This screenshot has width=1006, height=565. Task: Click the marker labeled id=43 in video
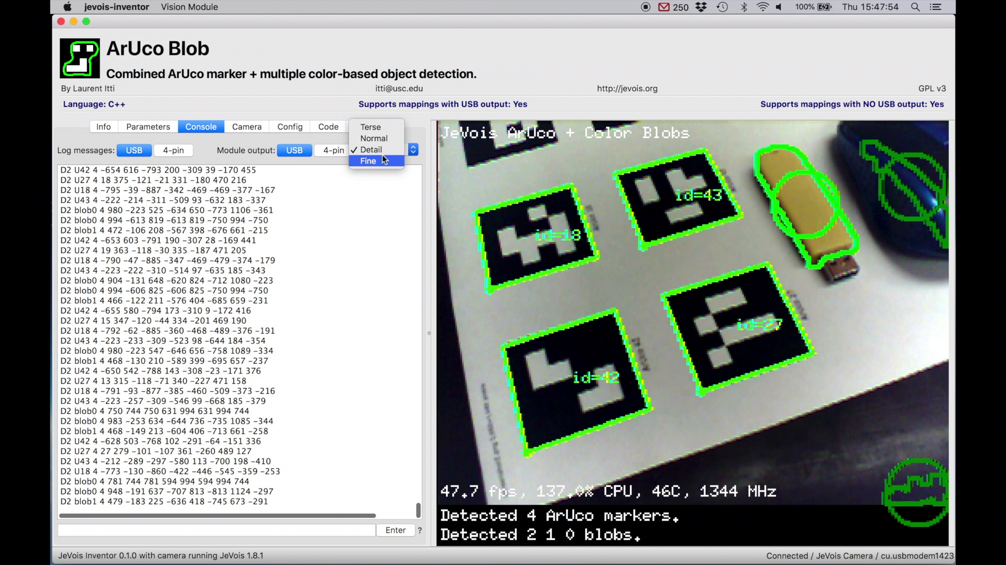coord(677,200)
